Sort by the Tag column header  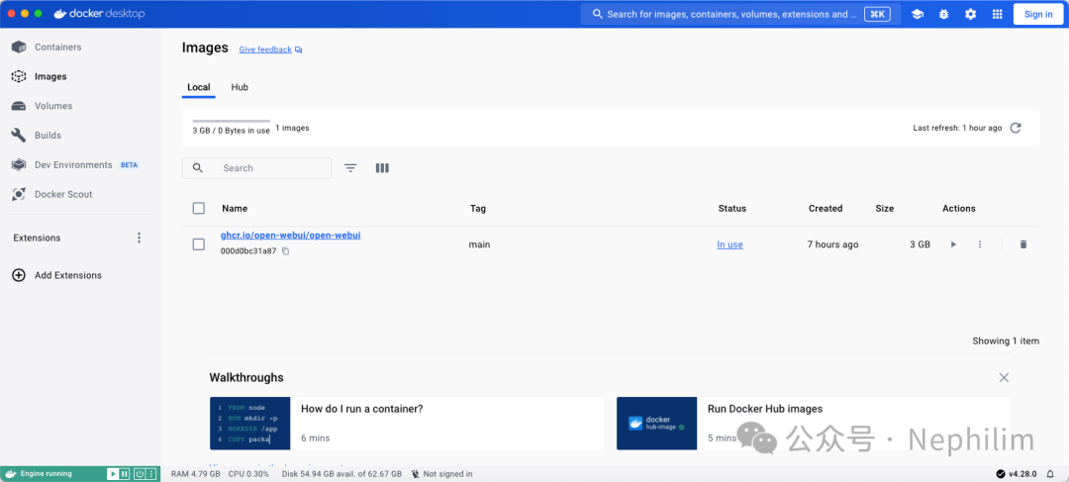click(478, 209)
